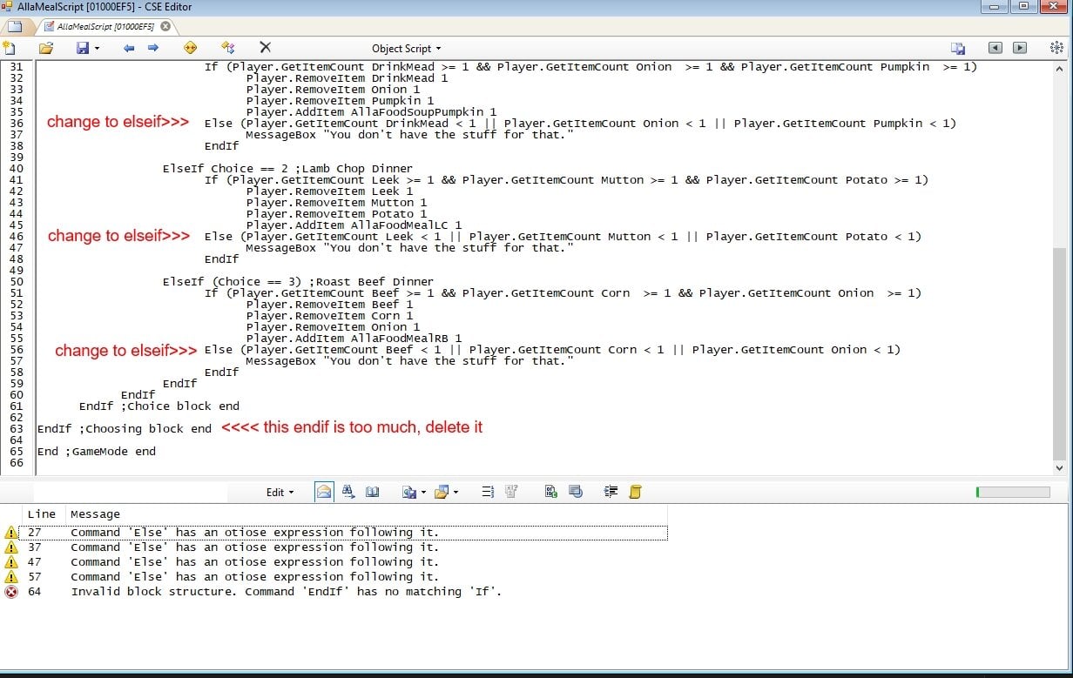Click line number 66 in the gutter
The width and height of the screenshot is (1073, 678).
tap(16, 462)
